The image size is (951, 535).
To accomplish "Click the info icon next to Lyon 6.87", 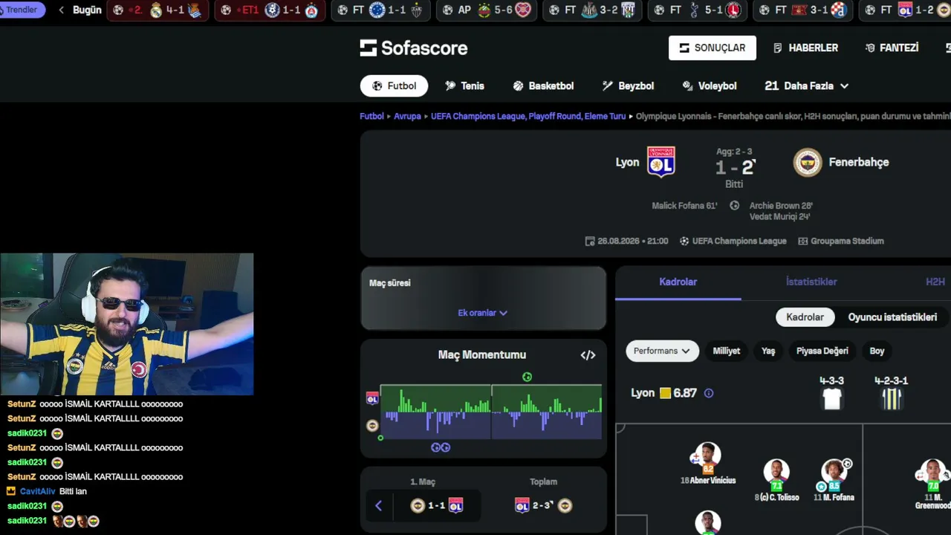I will 709,393.
